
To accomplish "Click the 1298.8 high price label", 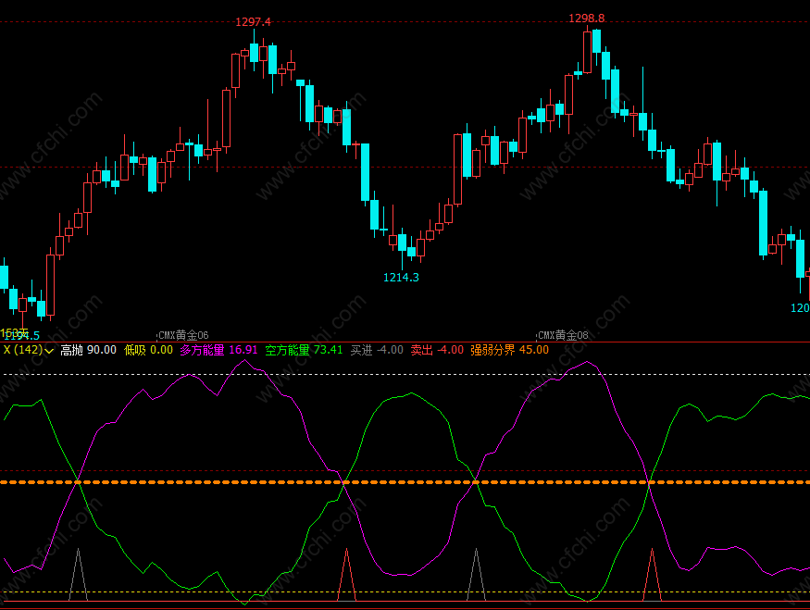I will (586, 19).
